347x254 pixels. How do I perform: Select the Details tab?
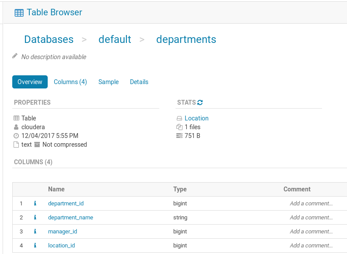[139, 82]
